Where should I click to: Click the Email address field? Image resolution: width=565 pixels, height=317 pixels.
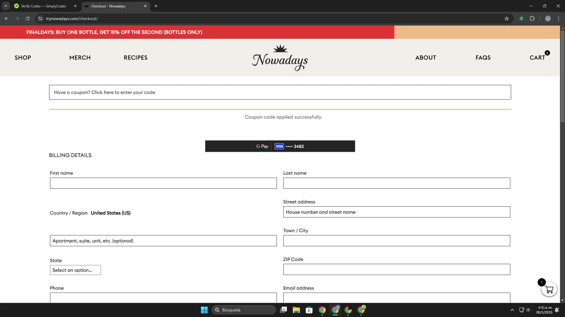click(397, 298)
